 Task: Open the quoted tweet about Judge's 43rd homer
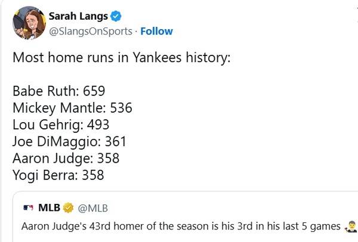(179, 227)
